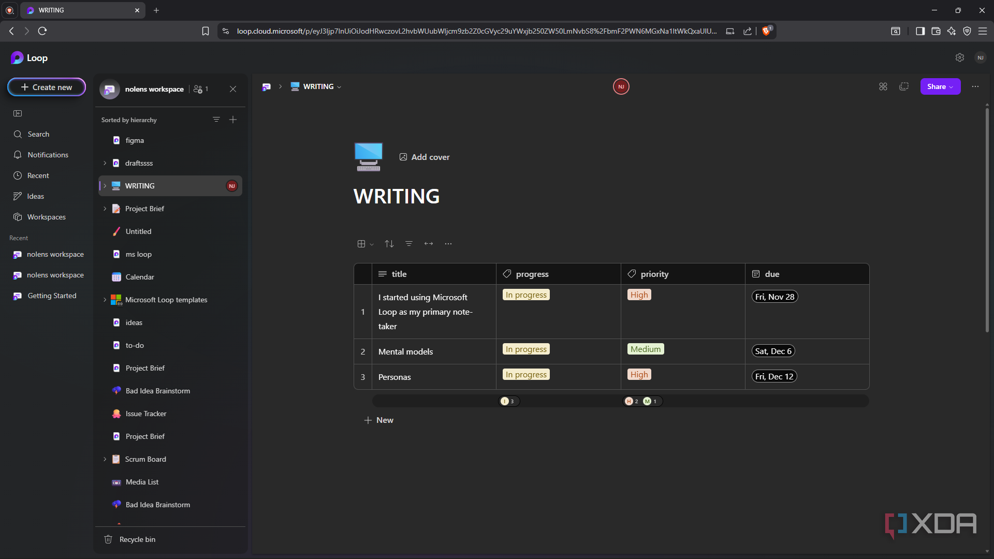Click the WRITING page computer emoji icon
Screen dimensions: 994x559
(369, 157)
